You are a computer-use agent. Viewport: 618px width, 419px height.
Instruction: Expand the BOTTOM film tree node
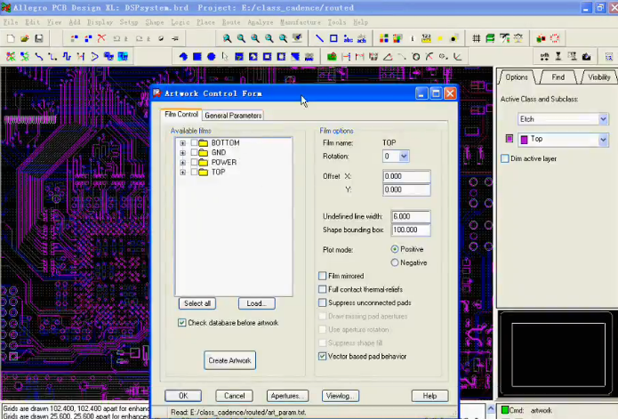182,142
